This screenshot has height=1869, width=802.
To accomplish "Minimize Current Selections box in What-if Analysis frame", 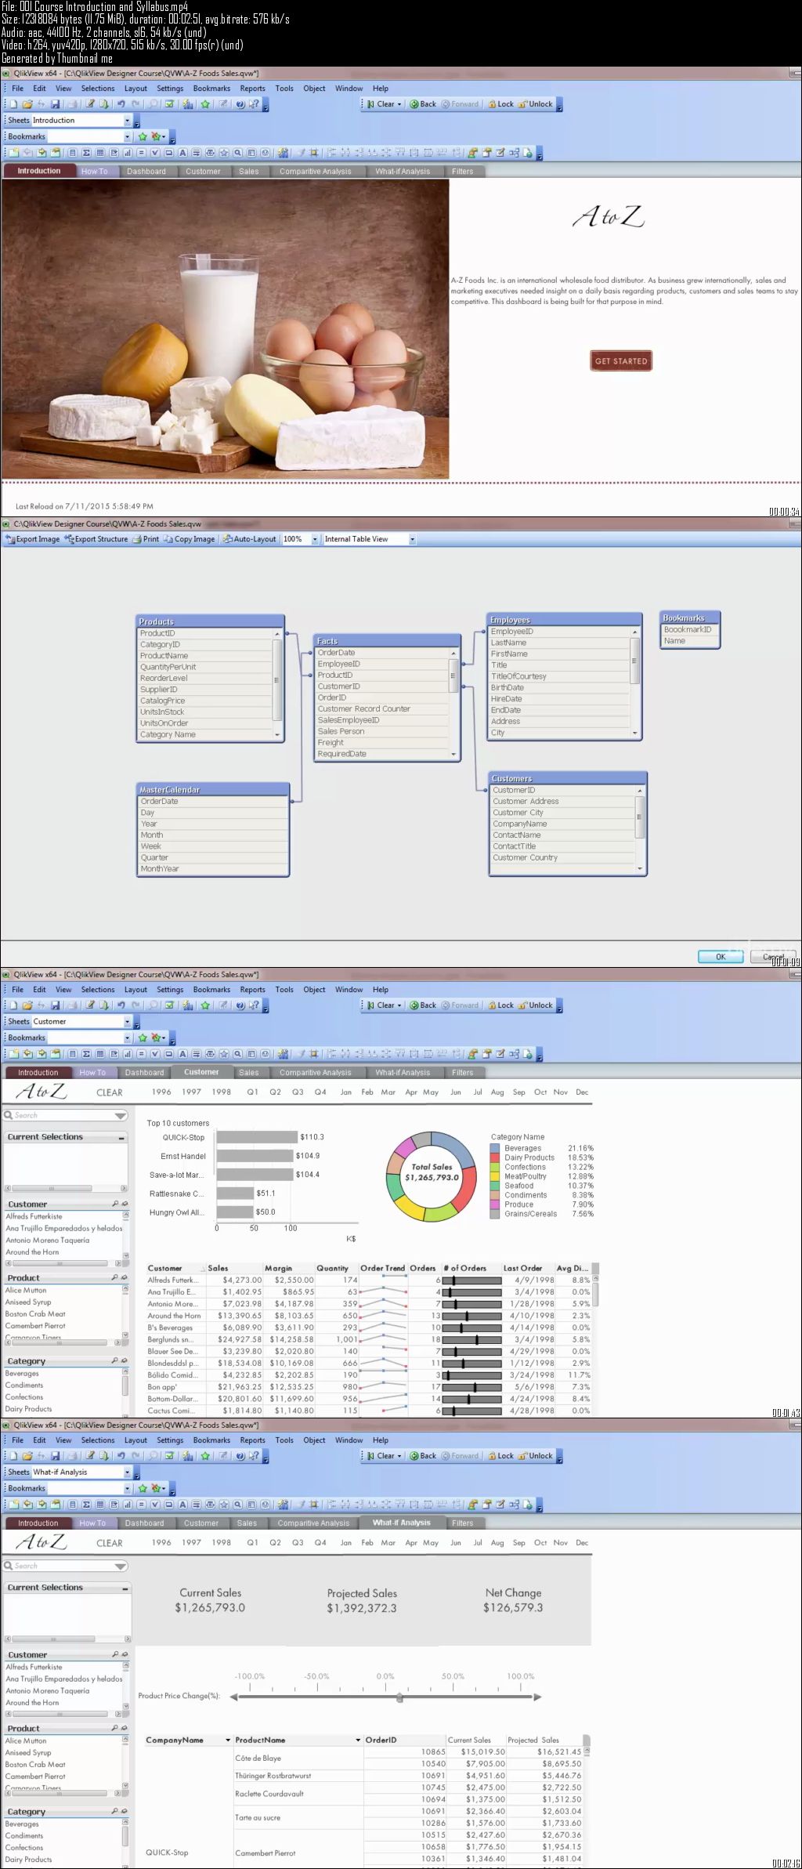I will click(125, 1588).
